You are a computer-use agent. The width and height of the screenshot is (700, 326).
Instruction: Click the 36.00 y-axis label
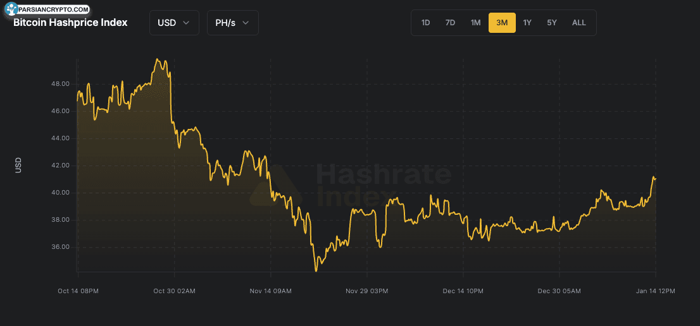click(61, 247)
